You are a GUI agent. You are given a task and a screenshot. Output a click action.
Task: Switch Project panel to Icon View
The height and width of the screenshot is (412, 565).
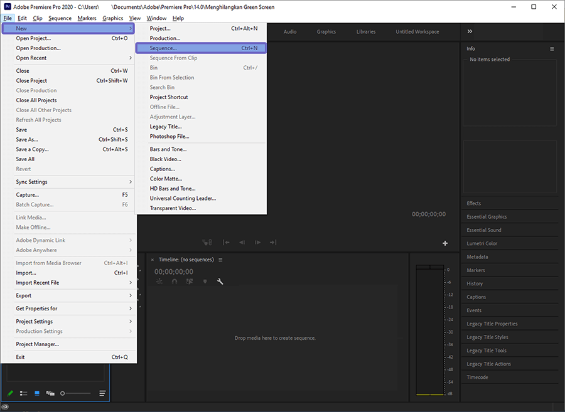click(37, 393)
